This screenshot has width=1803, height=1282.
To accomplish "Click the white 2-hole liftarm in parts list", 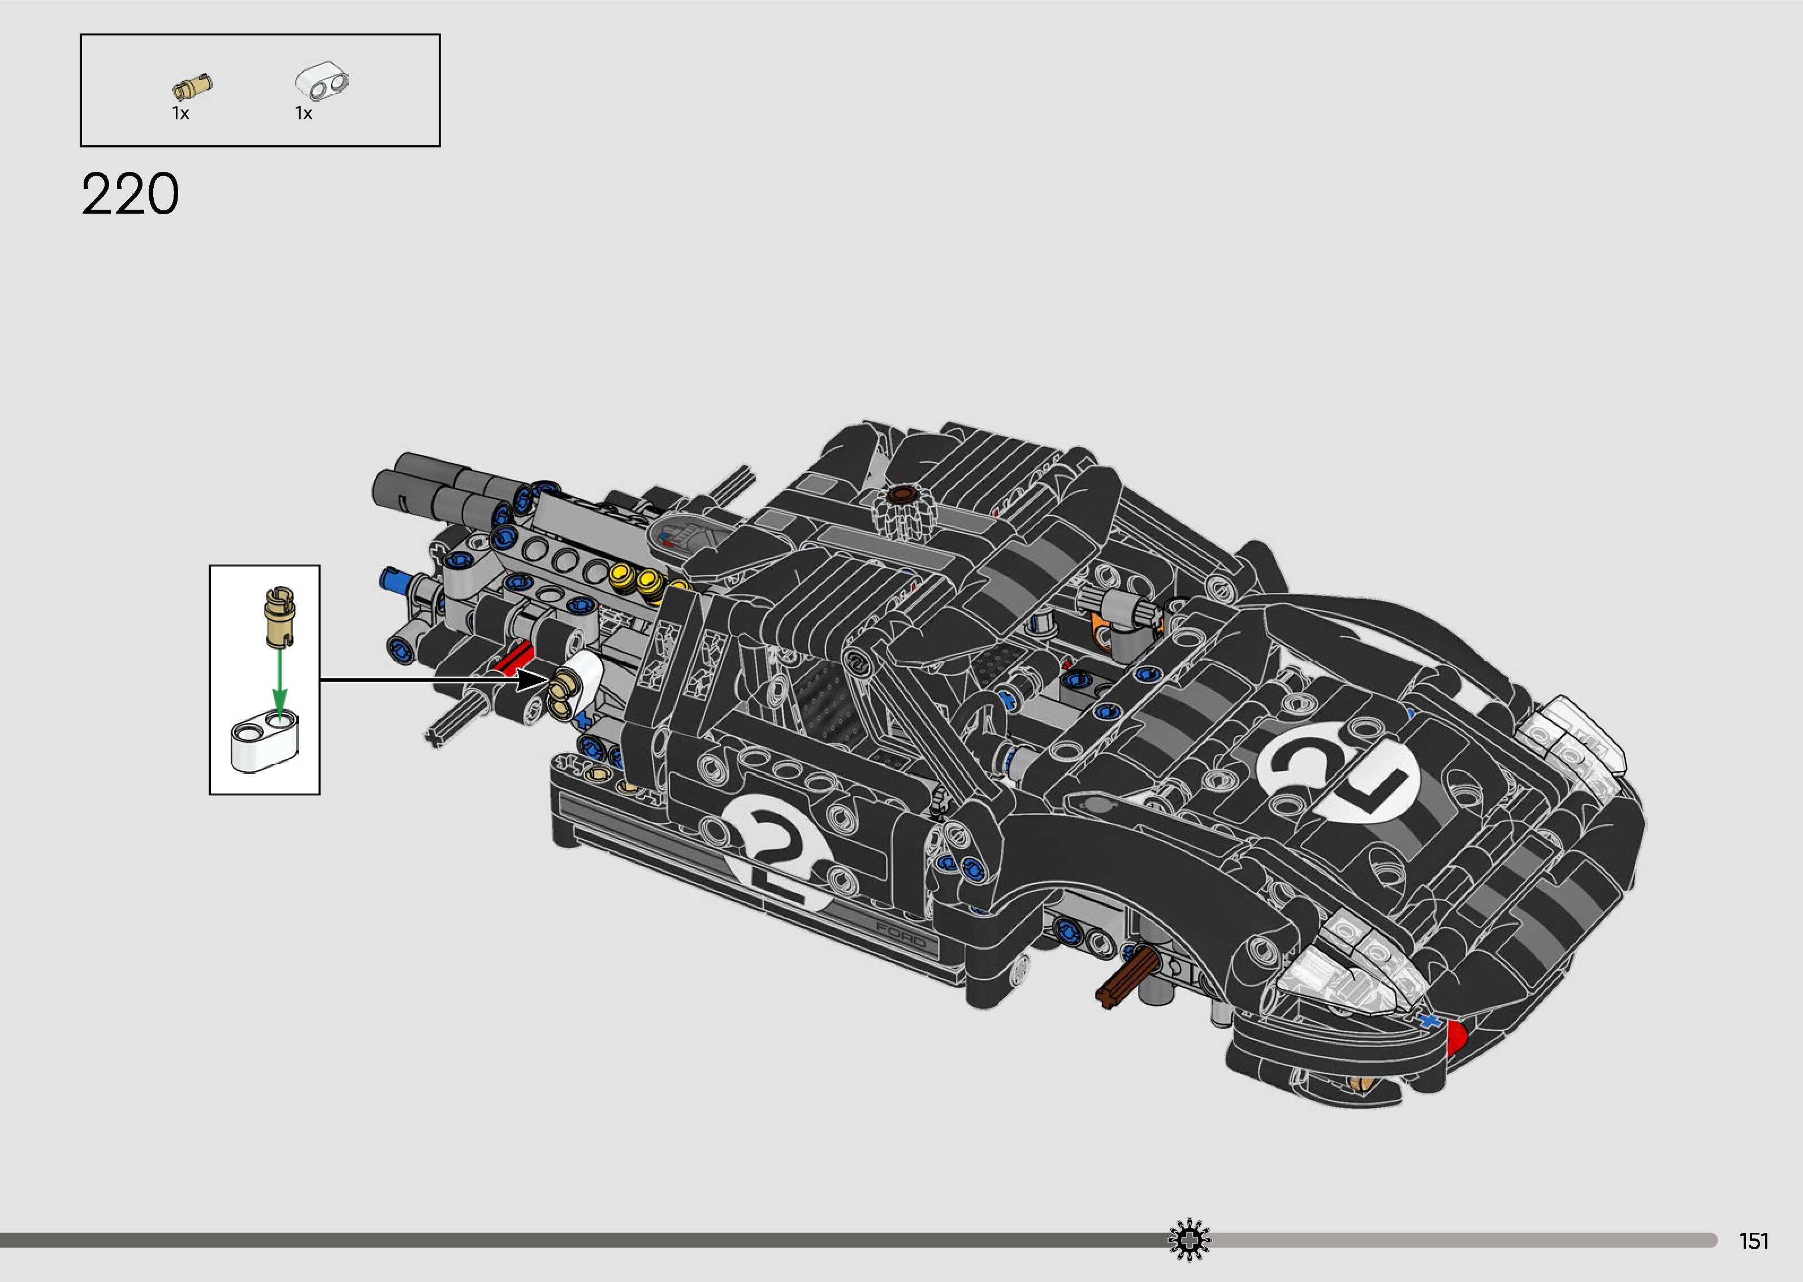I will (322, 82).
